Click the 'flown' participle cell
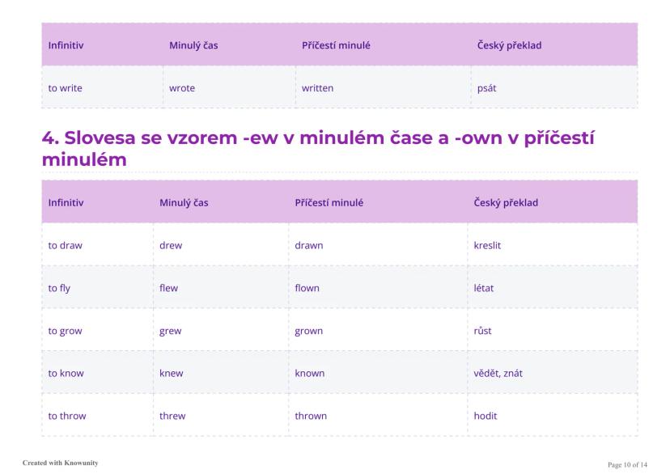 307,288
